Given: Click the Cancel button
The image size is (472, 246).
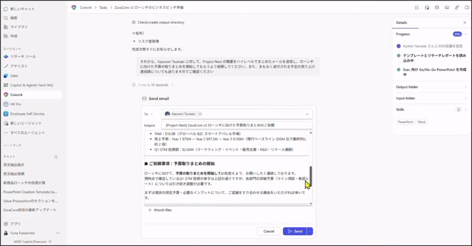Looking at the screenshot, I should tap(269, 231).
